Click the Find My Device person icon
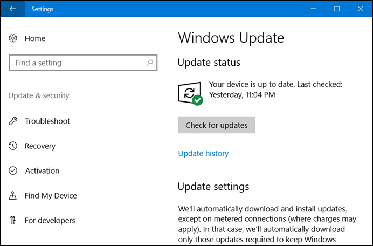The height and width of the screenshot is (246, 373). click(13, 195)
